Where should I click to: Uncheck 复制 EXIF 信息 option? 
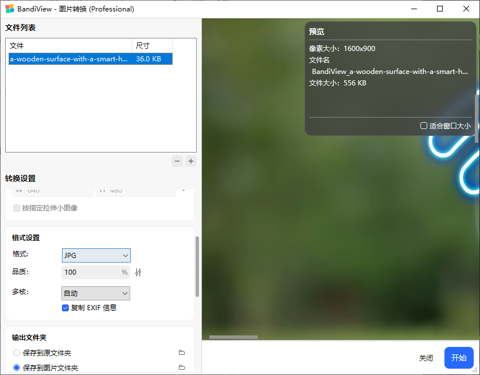click(65, 307)
